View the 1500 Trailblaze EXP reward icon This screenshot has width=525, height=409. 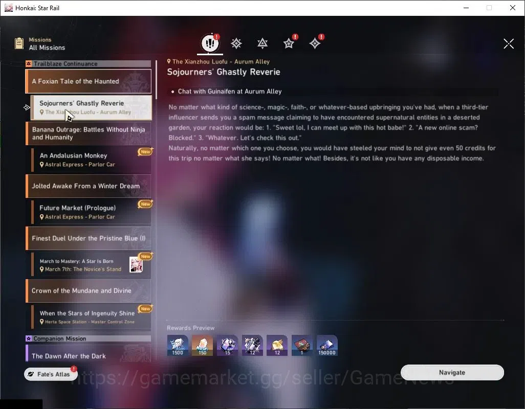point(178,345)
